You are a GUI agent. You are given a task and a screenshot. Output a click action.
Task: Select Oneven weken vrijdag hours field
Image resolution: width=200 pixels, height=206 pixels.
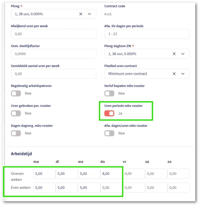click(133, 174)
